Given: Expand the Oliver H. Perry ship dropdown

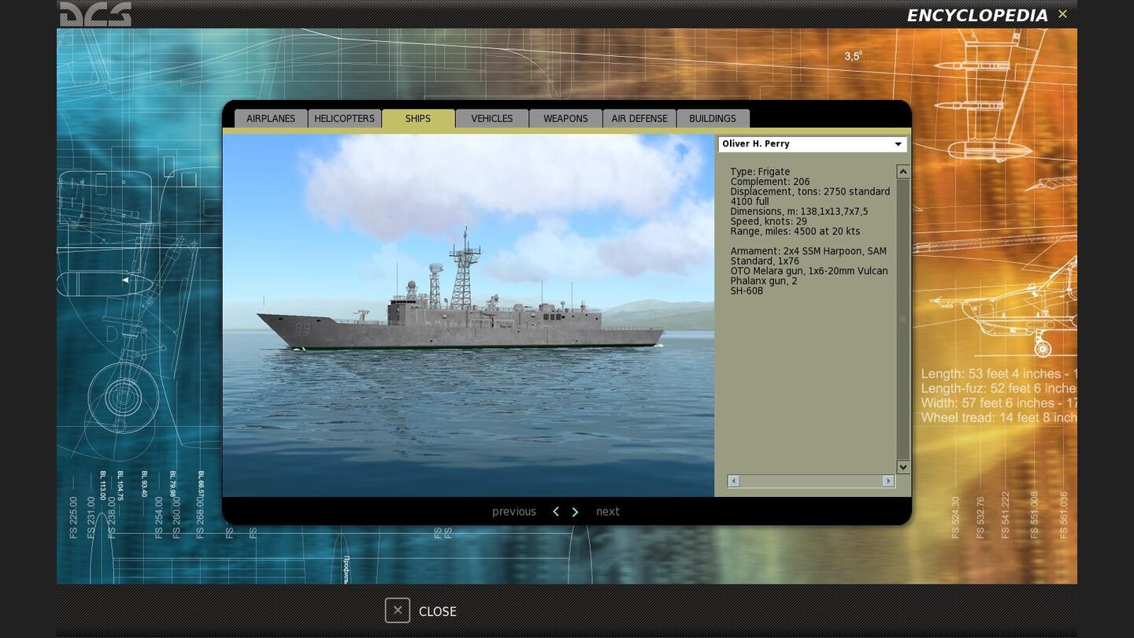Looking at the screenshot, I should (x=812, y=144).
